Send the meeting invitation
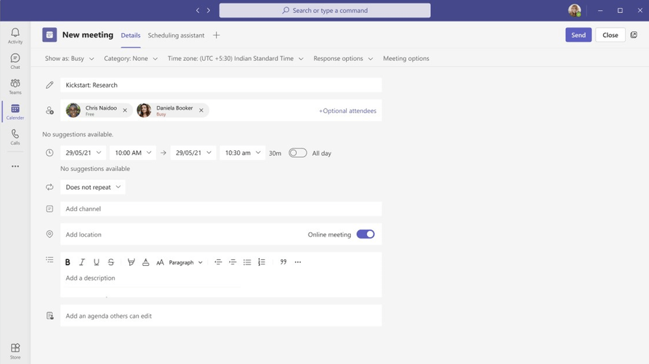 click(x=578, y=35)
